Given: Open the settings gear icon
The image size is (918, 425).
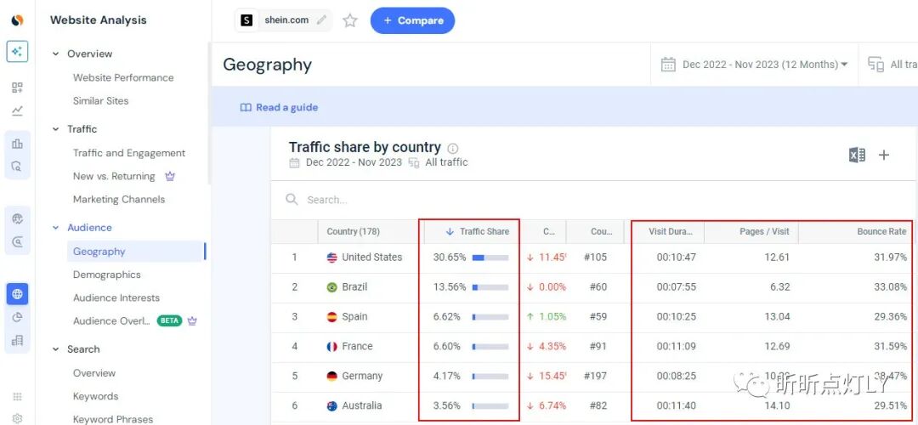Looking at the screenshot, I should tap(17, 418).
